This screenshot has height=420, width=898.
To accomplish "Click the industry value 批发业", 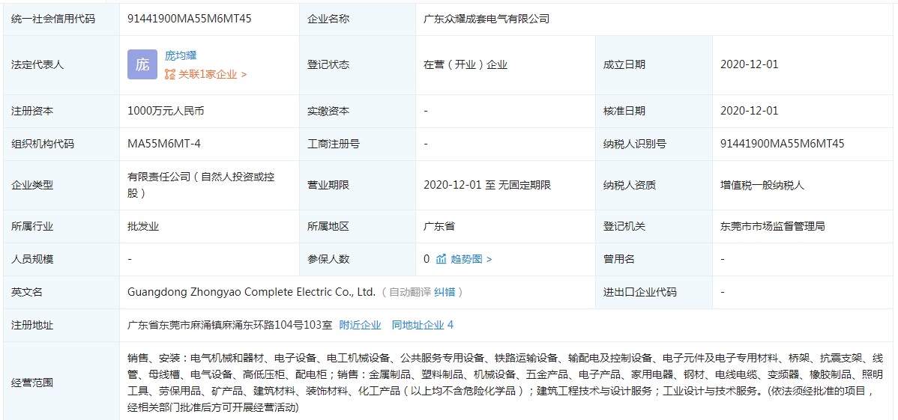I will coord(143,226).
